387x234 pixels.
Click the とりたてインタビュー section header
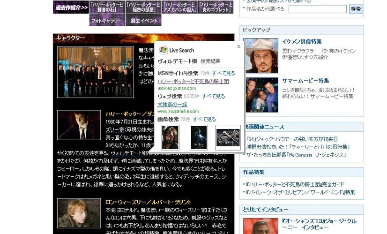click(302, 210)
